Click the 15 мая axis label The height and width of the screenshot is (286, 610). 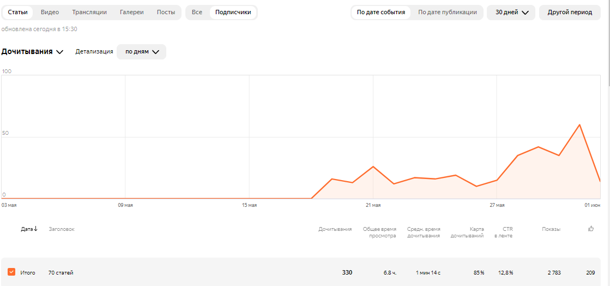pyautogui.click(x=249, y=205)
